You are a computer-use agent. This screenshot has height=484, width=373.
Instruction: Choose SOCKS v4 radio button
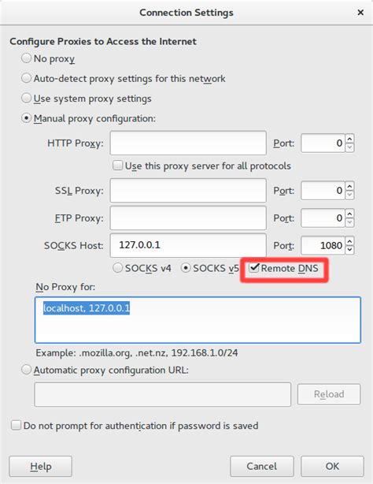117,268
